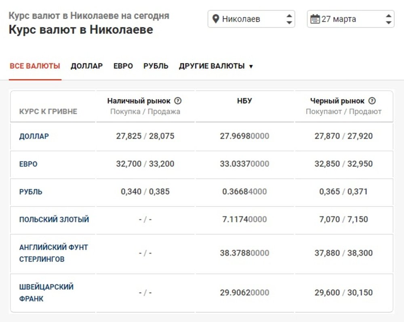Click the КУРС К ГРИВНЕ header label
Image resolution: width=404 pixels, height=322 pixels.
click(x=48, y=111)
